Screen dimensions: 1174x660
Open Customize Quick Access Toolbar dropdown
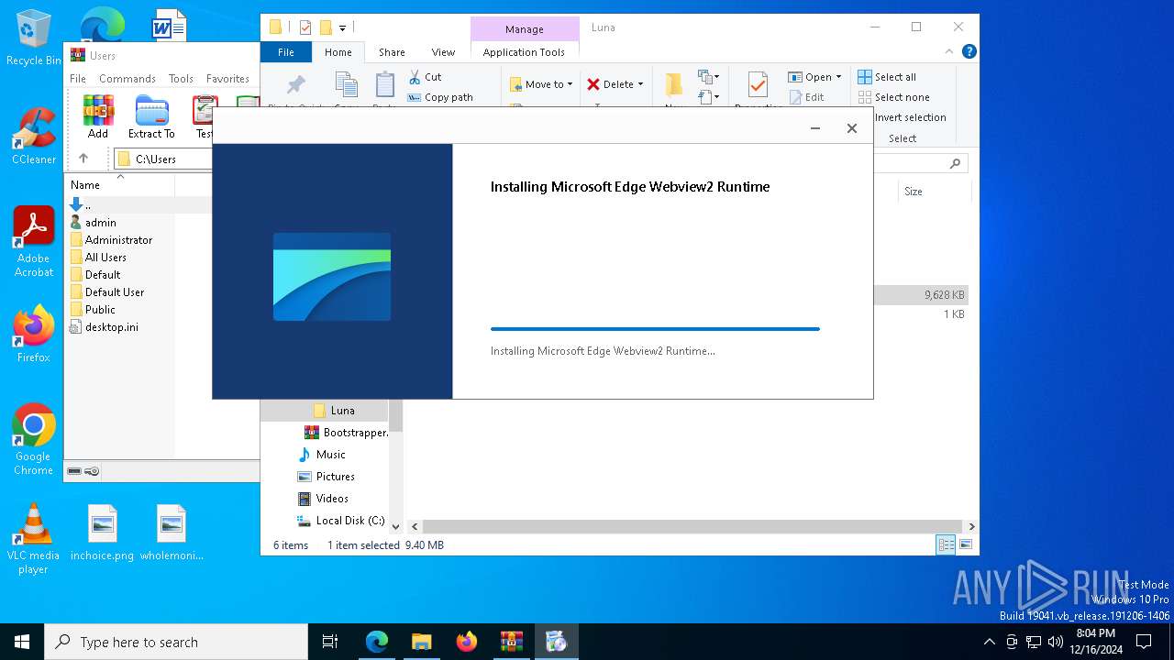point(343,27)
